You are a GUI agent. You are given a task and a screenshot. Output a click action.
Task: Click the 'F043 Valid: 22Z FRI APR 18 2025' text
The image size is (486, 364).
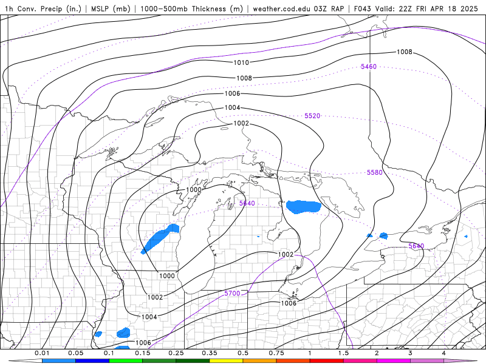click(x=416, y=8)
